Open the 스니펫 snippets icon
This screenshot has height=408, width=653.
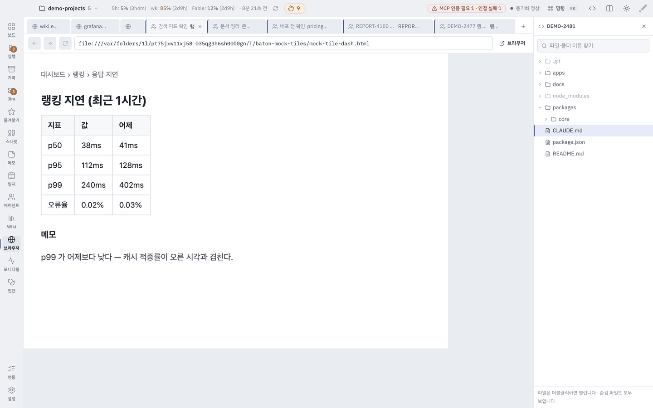[x=11, y=136]
